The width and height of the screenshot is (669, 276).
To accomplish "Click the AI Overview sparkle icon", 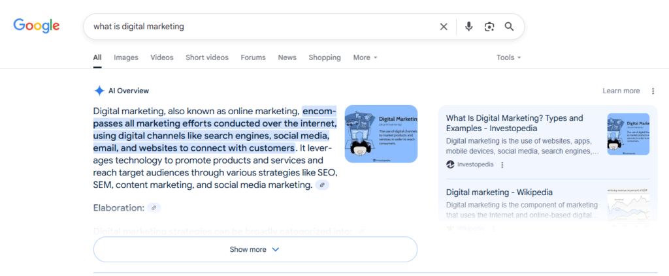I will [x=99, y=91].
